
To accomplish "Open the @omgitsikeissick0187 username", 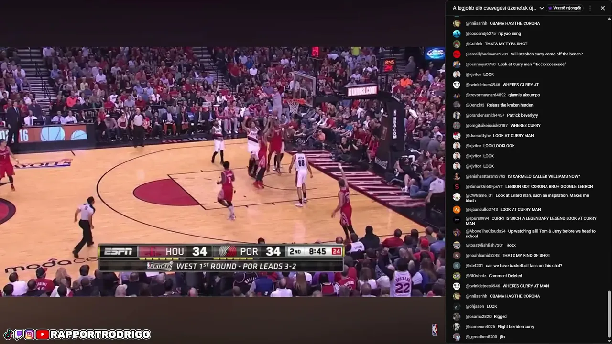I will (x=487, y=126).
